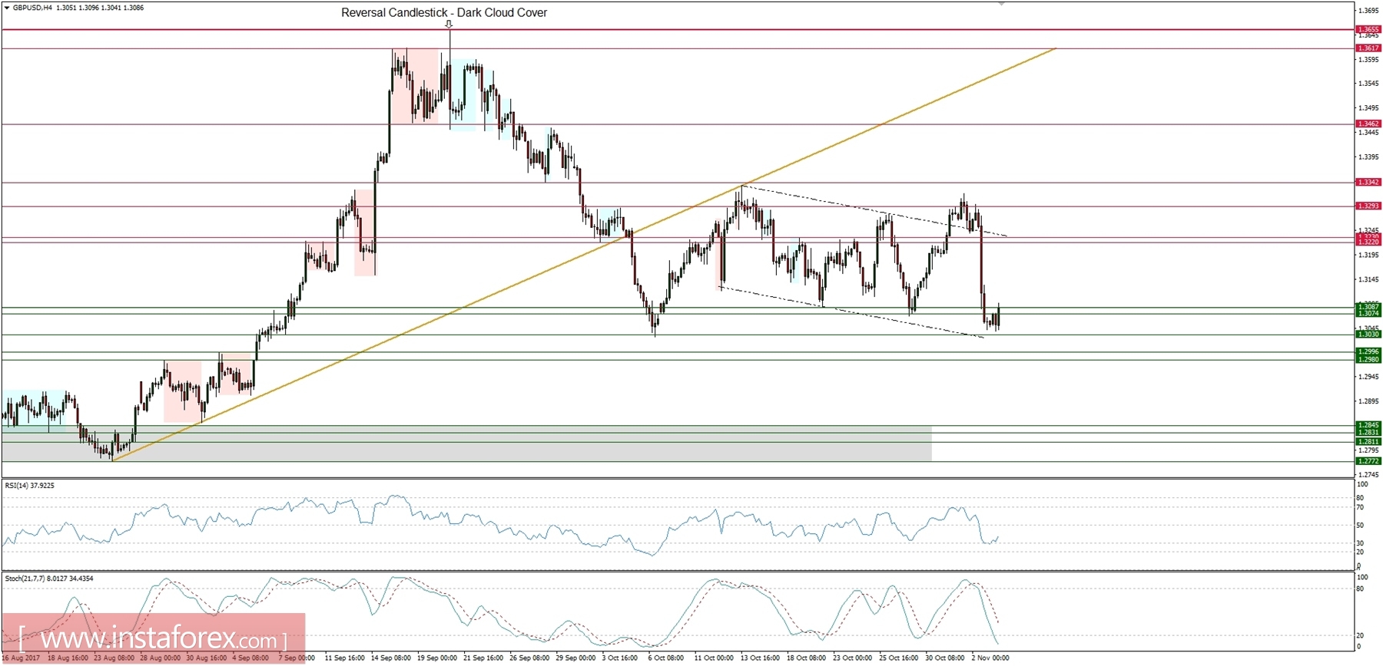This screenshot has width=1383, height=666.
Task: Click the 1.2745 price axis label
Action: click(1368, 475)
